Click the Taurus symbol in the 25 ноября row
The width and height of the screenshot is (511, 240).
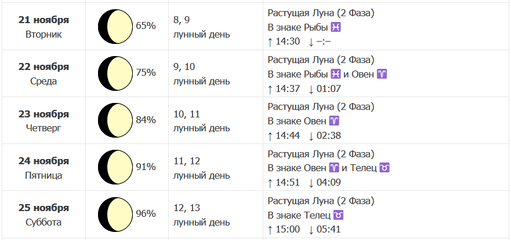coord(339,215)
